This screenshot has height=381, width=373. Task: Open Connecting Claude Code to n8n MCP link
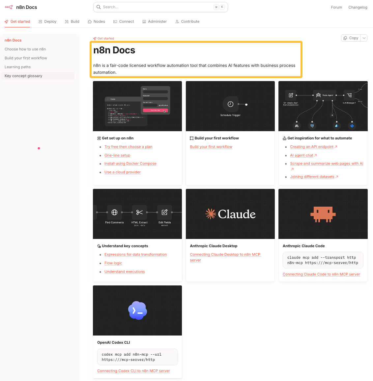(x=321, y=274)
